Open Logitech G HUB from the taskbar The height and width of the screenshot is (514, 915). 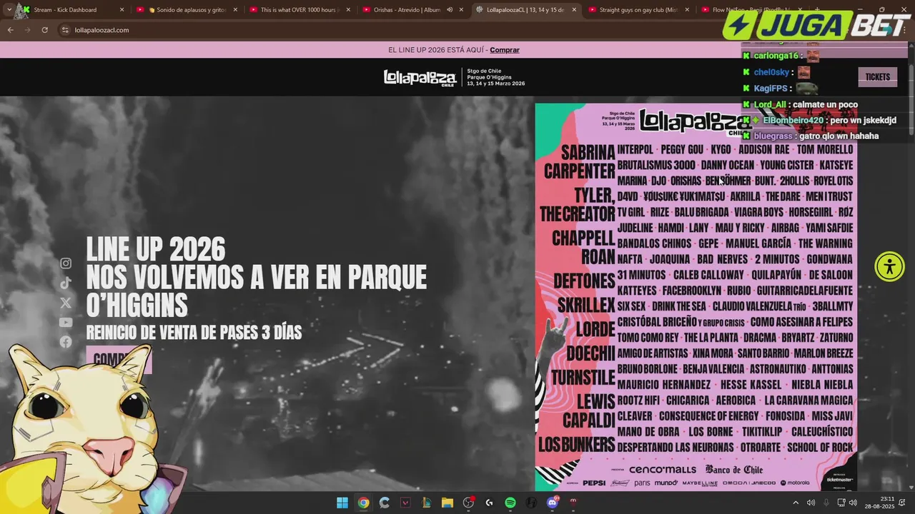tap(489, 503)
